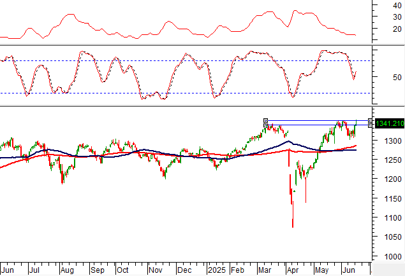
Task: Click the green 1341.210 last price label
Action: (390, 123)
